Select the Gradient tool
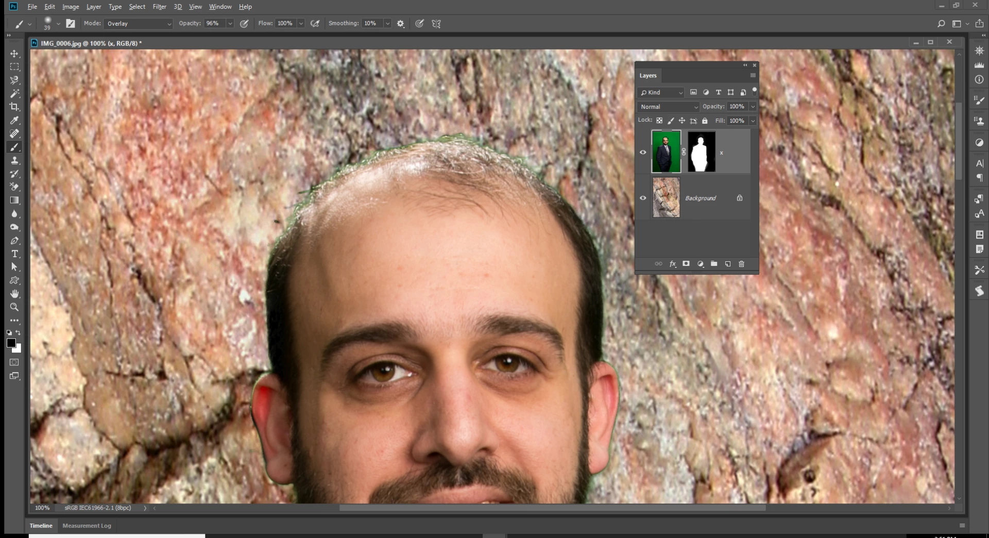This screenshot has height=538, width=989. (14, 200)
